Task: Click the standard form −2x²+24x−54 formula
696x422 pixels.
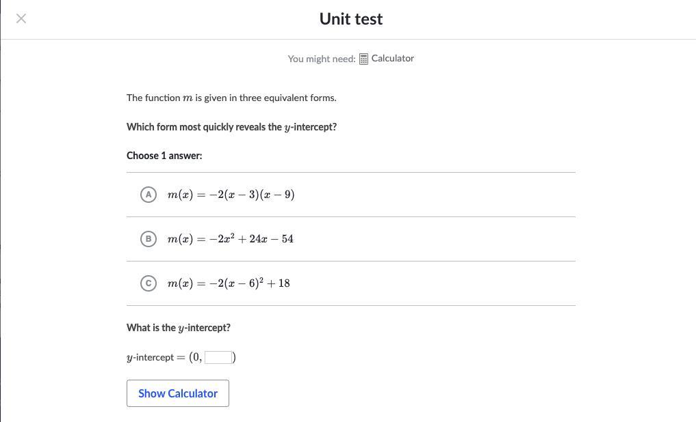Action: coord(230,239)
